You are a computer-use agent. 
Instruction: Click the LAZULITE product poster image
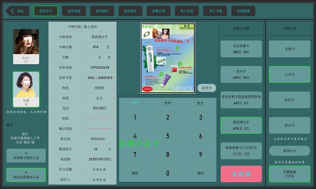167,58
